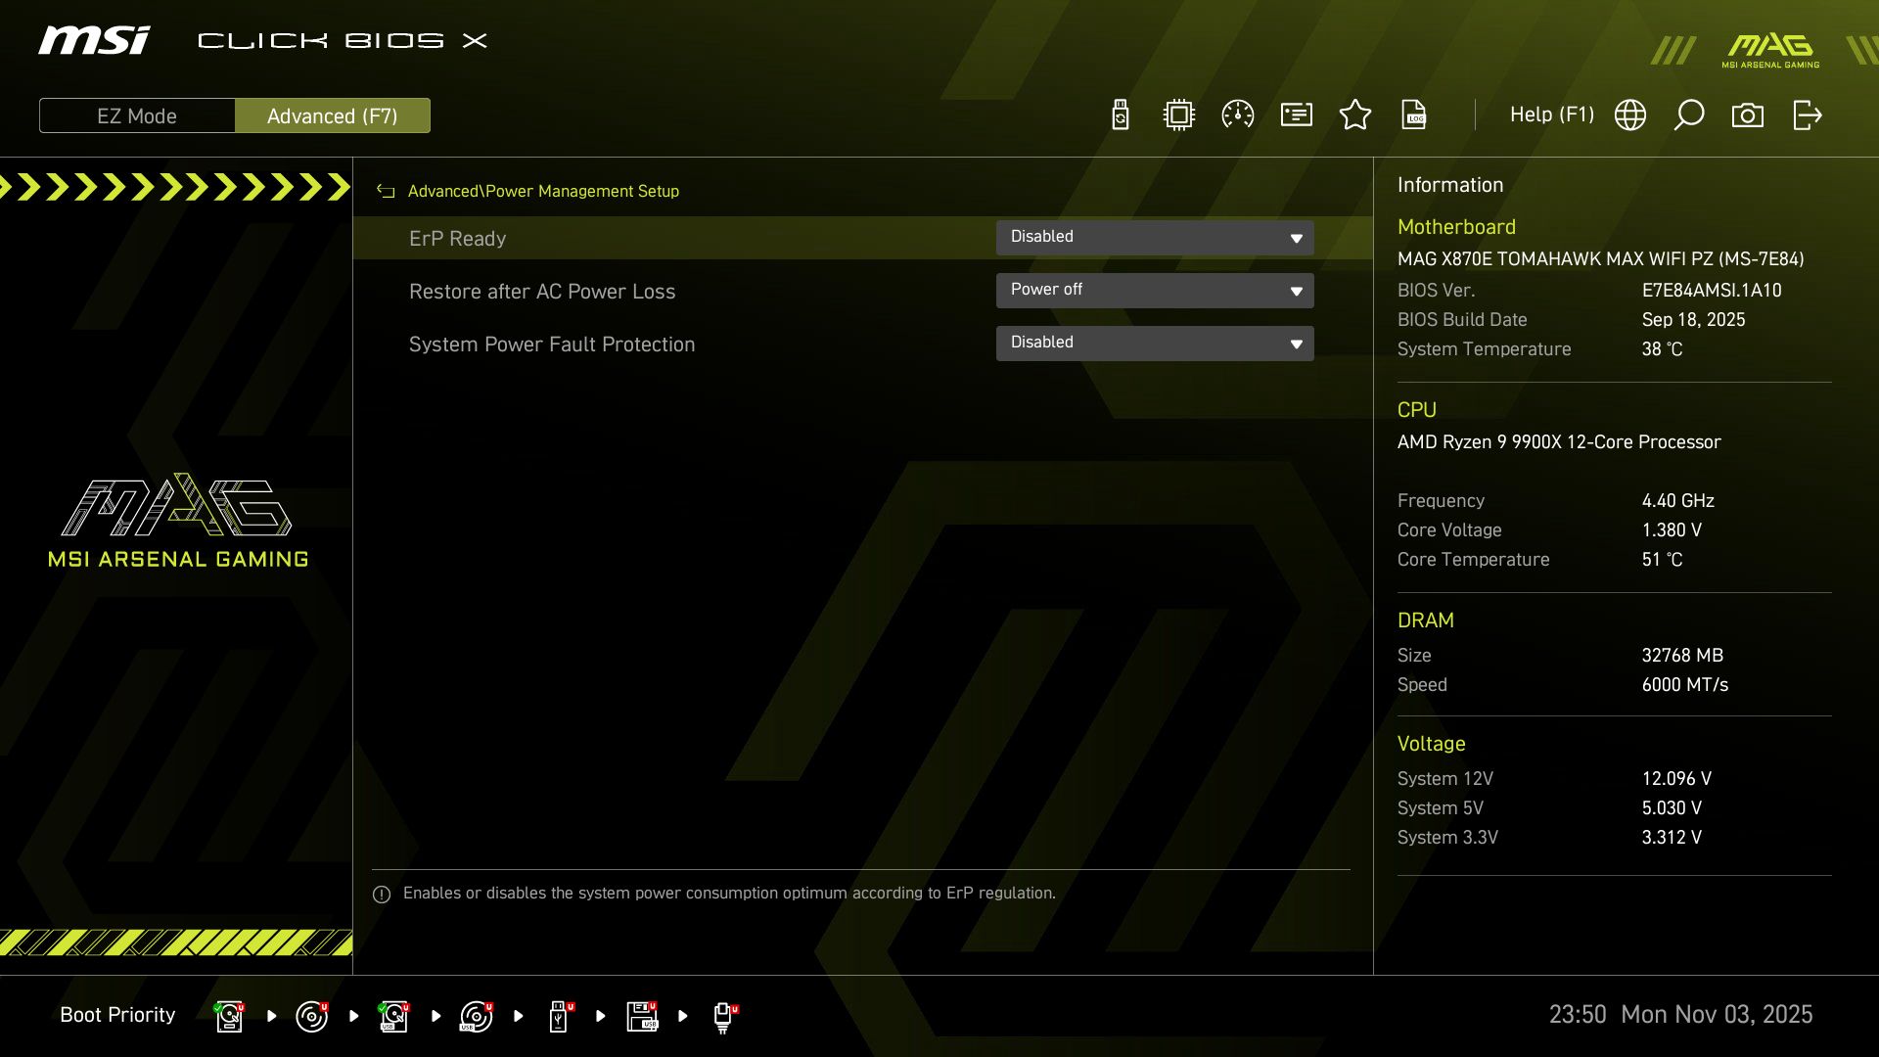
Task: Open the Favorites star menu
Action: coord(1355,115)
